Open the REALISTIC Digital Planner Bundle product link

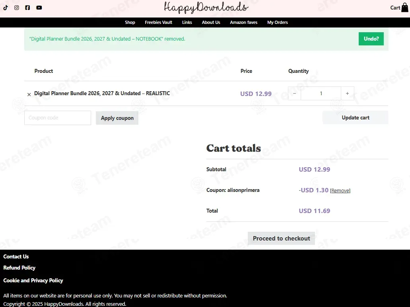[102, 94]
